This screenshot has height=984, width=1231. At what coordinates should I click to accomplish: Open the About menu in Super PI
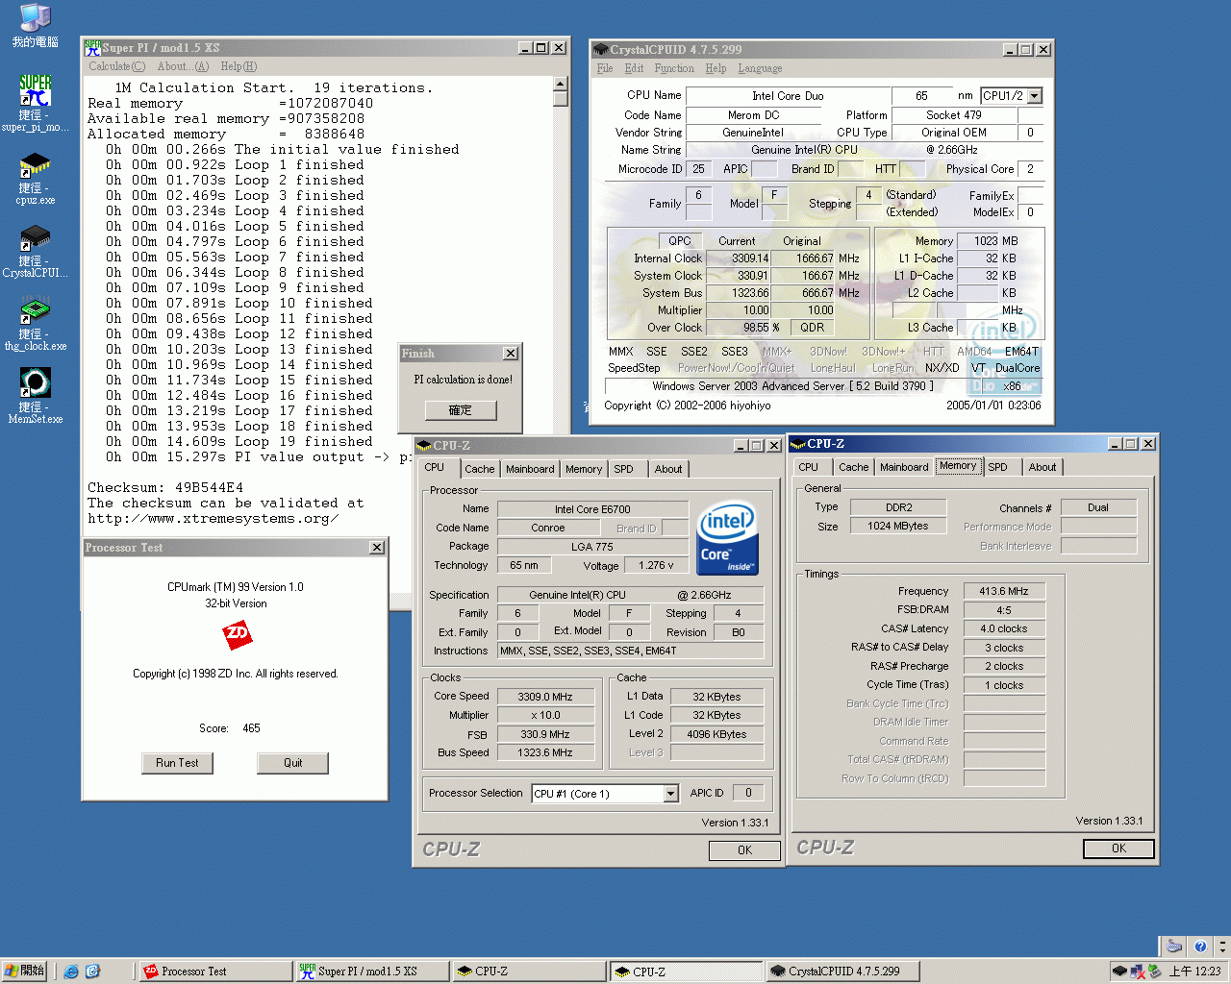[x=183, y=66]
